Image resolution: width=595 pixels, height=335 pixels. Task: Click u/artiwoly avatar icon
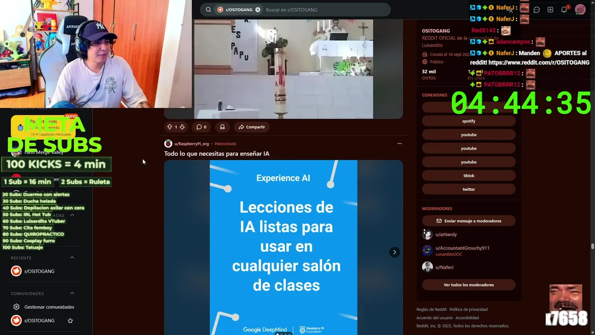[x=427, y=234]
